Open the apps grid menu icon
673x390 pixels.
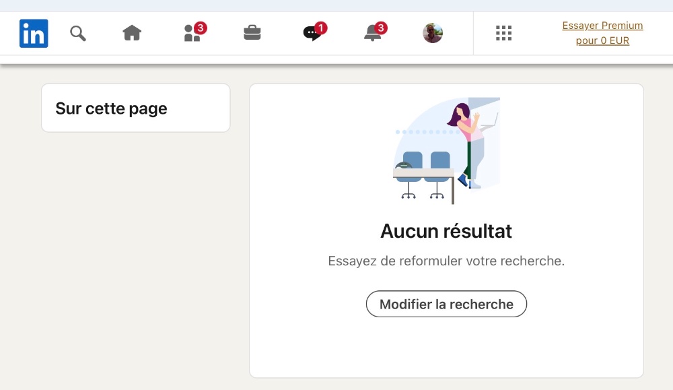pyautogui.click(x=504, y=33)
